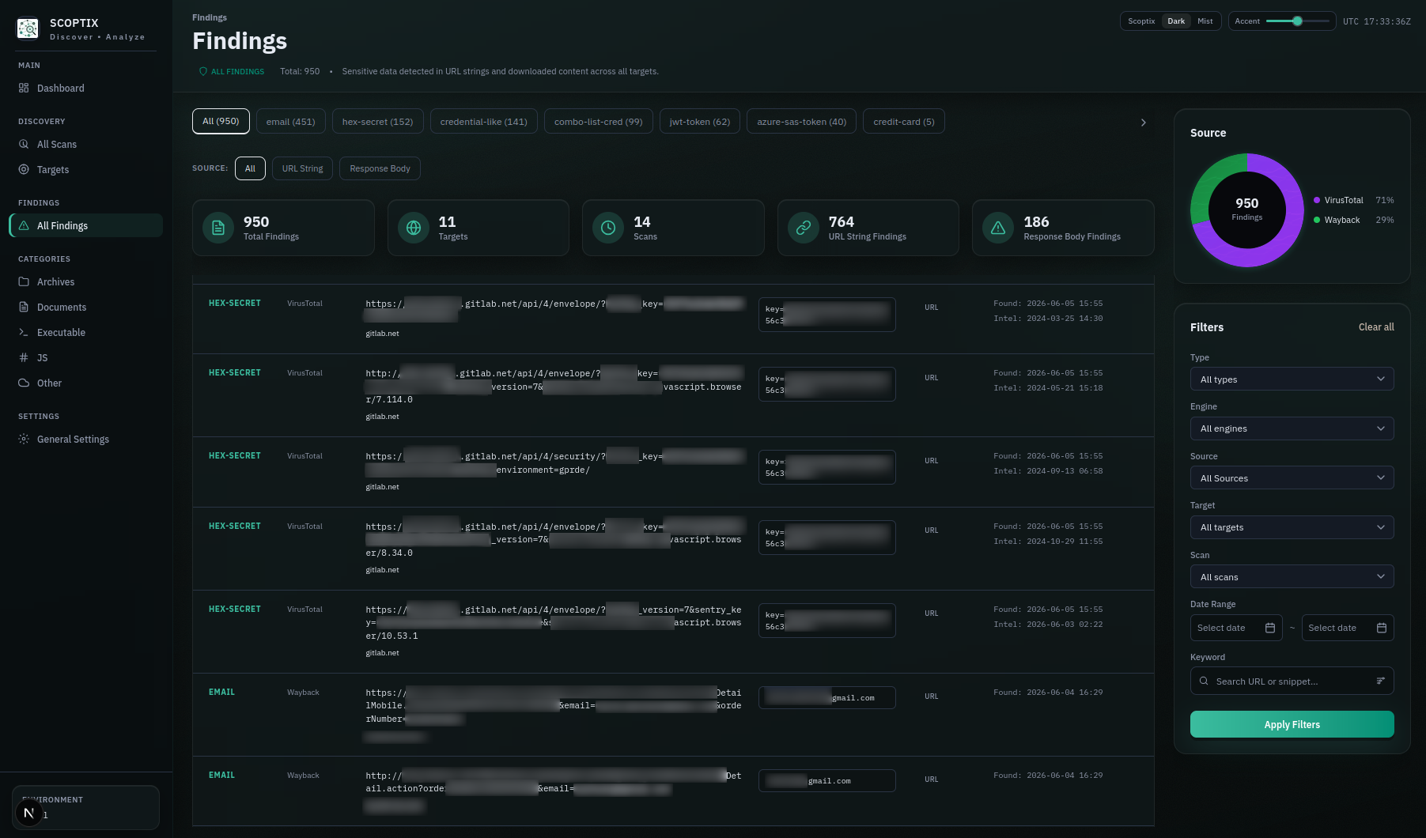
Task: Click keyword search magnifier icon
Action: coord(1204,681)
